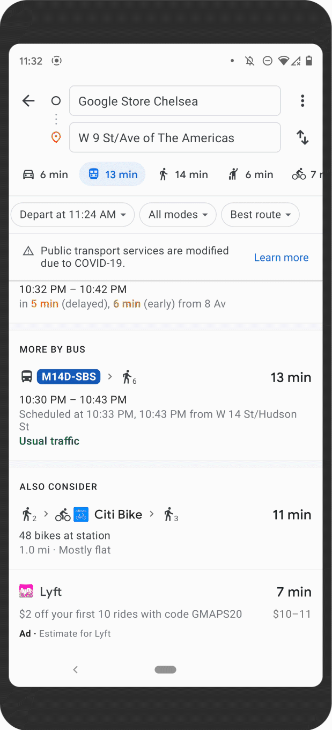Tap the destination field W 9 St/Ave of The Americas

coord(175,137)
